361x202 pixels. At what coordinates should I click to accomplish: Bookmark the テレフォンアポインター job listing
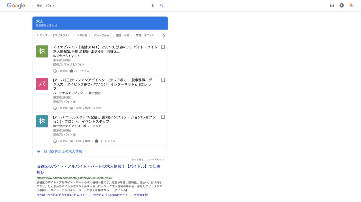coord(163,80)
